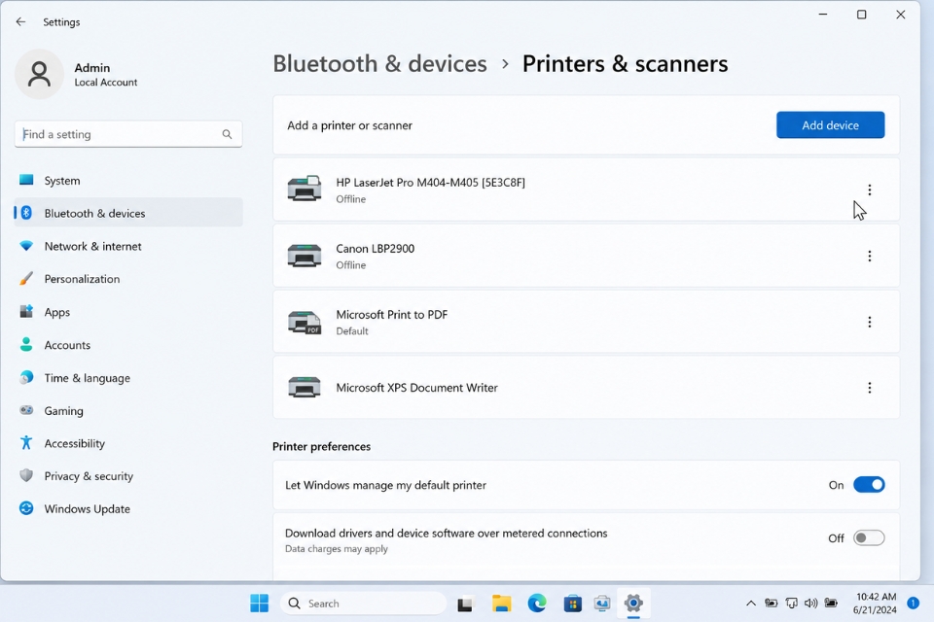Click the Accessibility figure icon
The image size is (934, 622).
(x=26, y=443)
